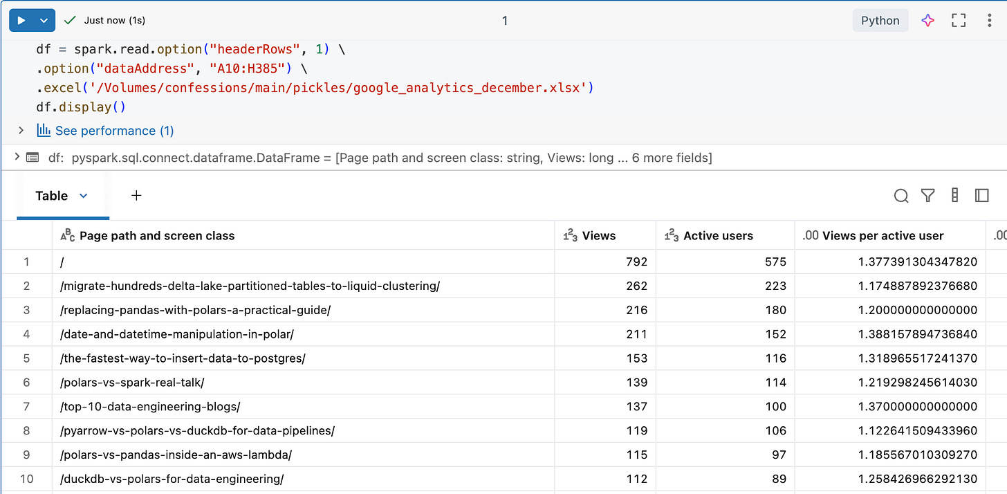Toggle the side panel layout icon

pyautogui.click(x=981, y=196)
